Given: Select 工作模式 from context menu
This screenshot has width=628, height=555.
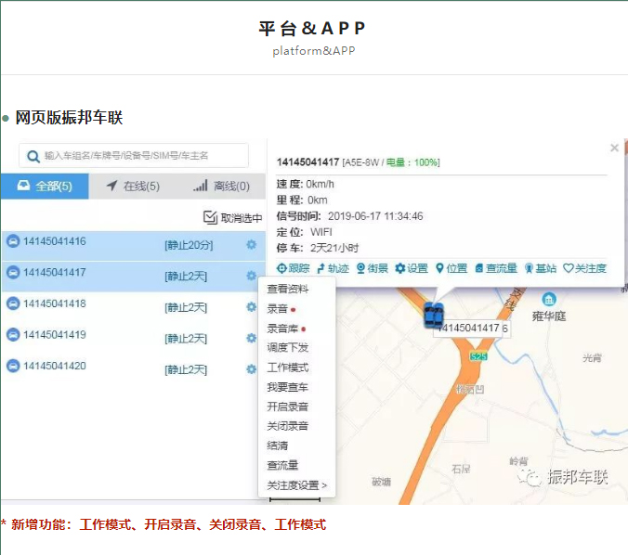Looking at the screenshot, I should coord(287,368).
